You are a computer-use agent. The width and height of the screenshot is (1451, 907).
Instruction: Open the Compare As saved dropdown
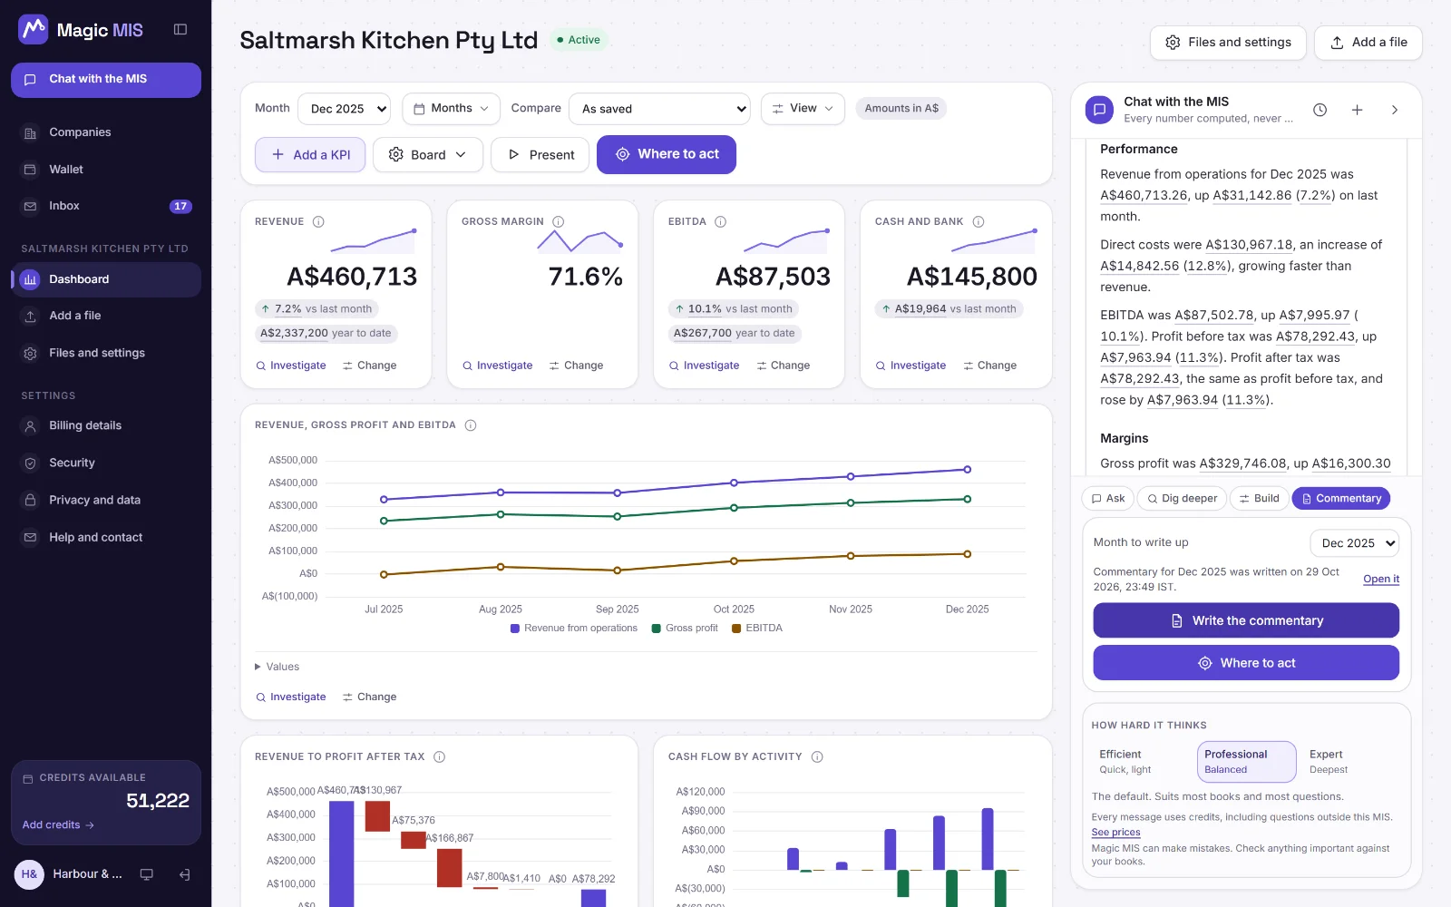tap(659, 109)
